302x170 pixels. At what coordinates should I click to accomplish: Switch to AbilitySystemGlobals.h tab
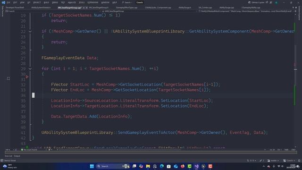tap(41, 8)
